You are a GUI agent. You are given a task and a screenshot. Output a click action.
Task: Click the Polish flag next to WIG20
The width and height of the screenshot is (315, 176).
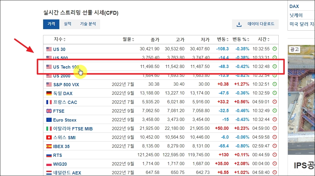(49, 164)
